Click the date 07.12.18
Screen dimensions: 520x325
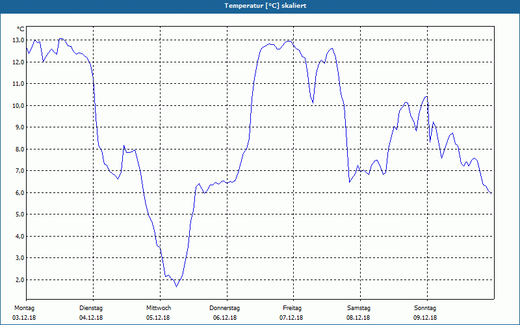[291, 318]
